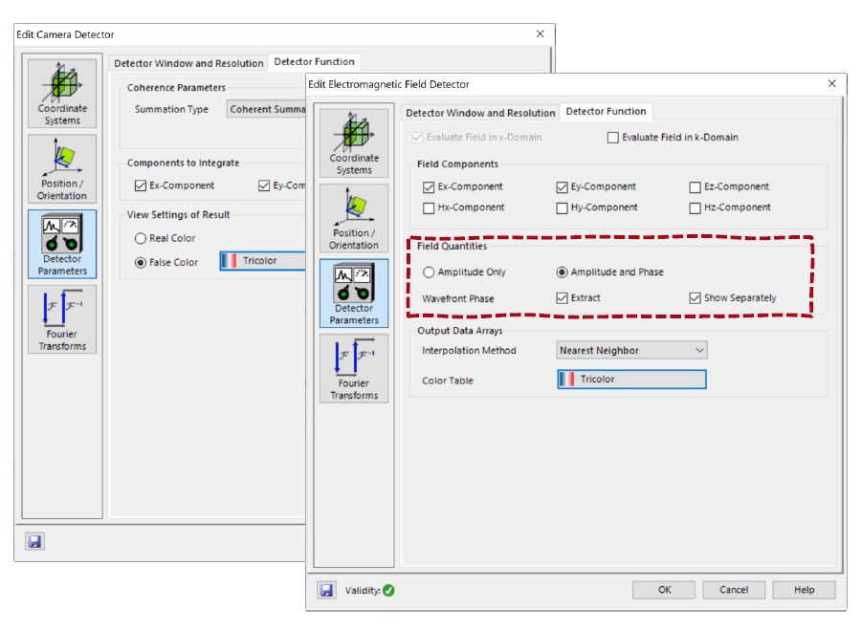Screen dimensions: 861x631
Task: Switch to Detector Window and Resolution tab, Electromagnetic dialog
Action: (480, 113)
